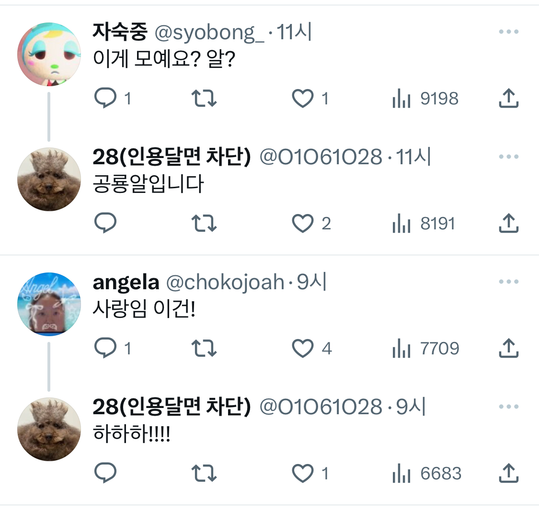Screen dimensions: 539x510
Task: Open angela's profile picture
Action: click(49, 304)
